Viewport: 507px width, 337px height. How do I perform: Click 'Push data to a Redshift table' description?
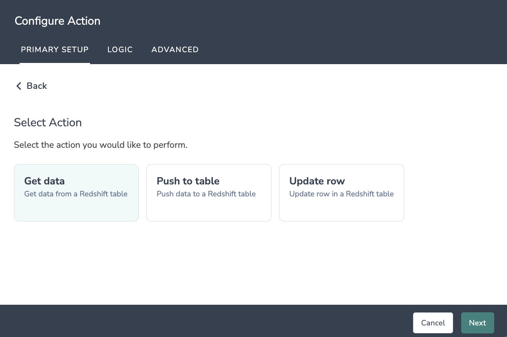206,194
